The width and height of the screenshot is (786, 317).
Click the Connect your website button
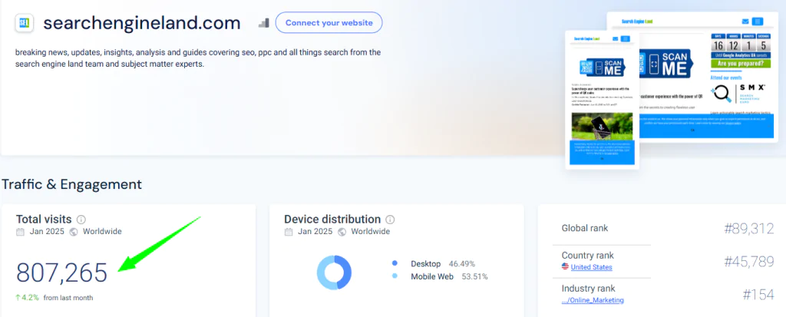click(329, 22)
